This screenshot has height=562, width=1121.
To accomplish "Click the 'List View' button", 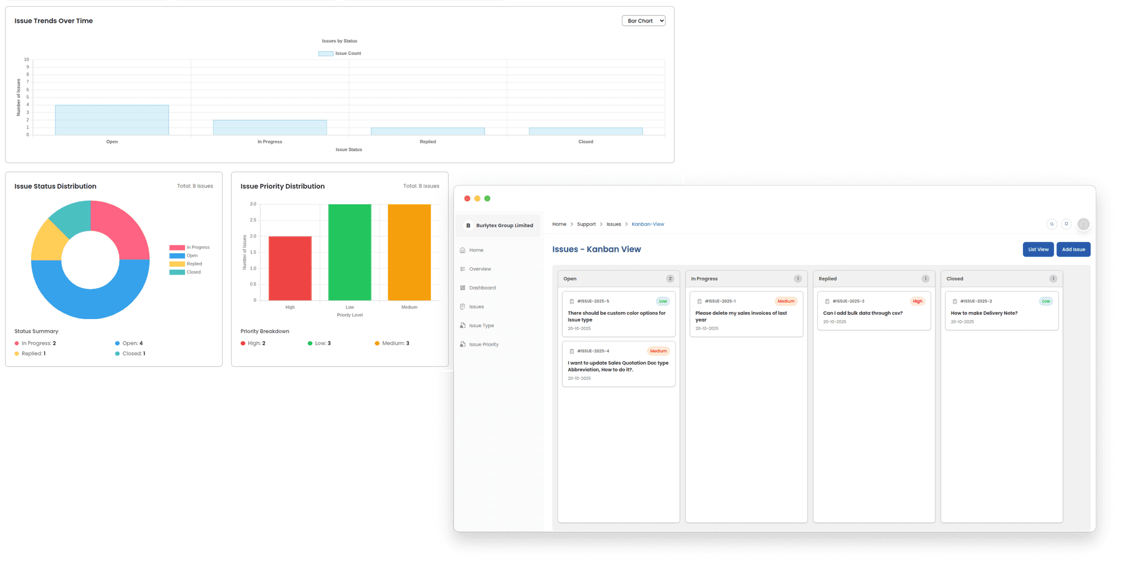I will pyautogui.click(x=1038, y=250).
